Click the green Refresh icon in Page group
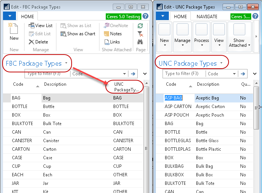The width and height of the screenshot is (262, 193). (x=140, y=26)
